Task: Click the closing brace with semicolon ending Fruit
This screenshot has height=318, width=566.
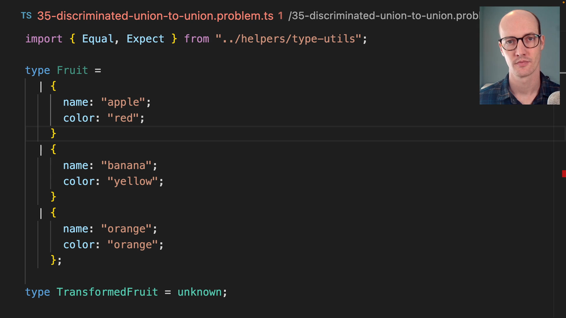Action: (55, 260)
